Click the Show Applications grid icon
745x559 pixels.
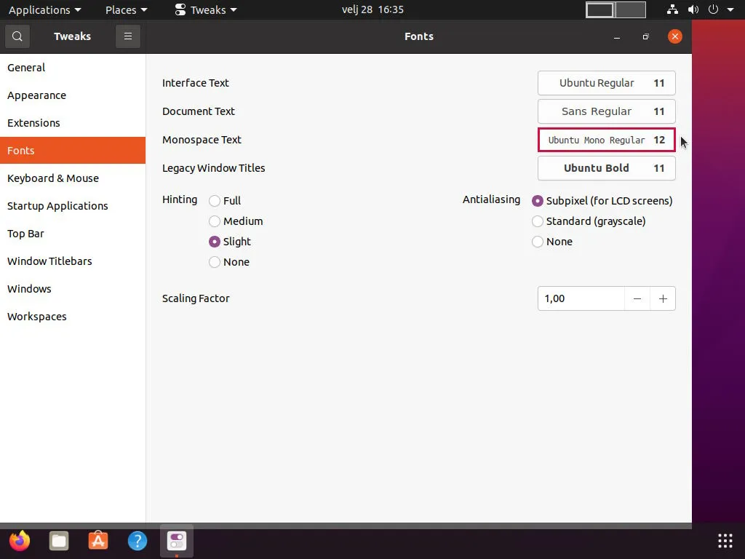[725, 541]
